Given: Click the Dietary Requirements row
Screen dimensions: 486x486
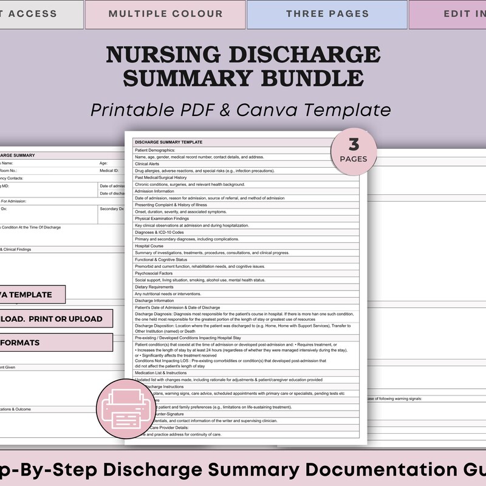Looking at the screenshot, I should [x=246, y=287].
